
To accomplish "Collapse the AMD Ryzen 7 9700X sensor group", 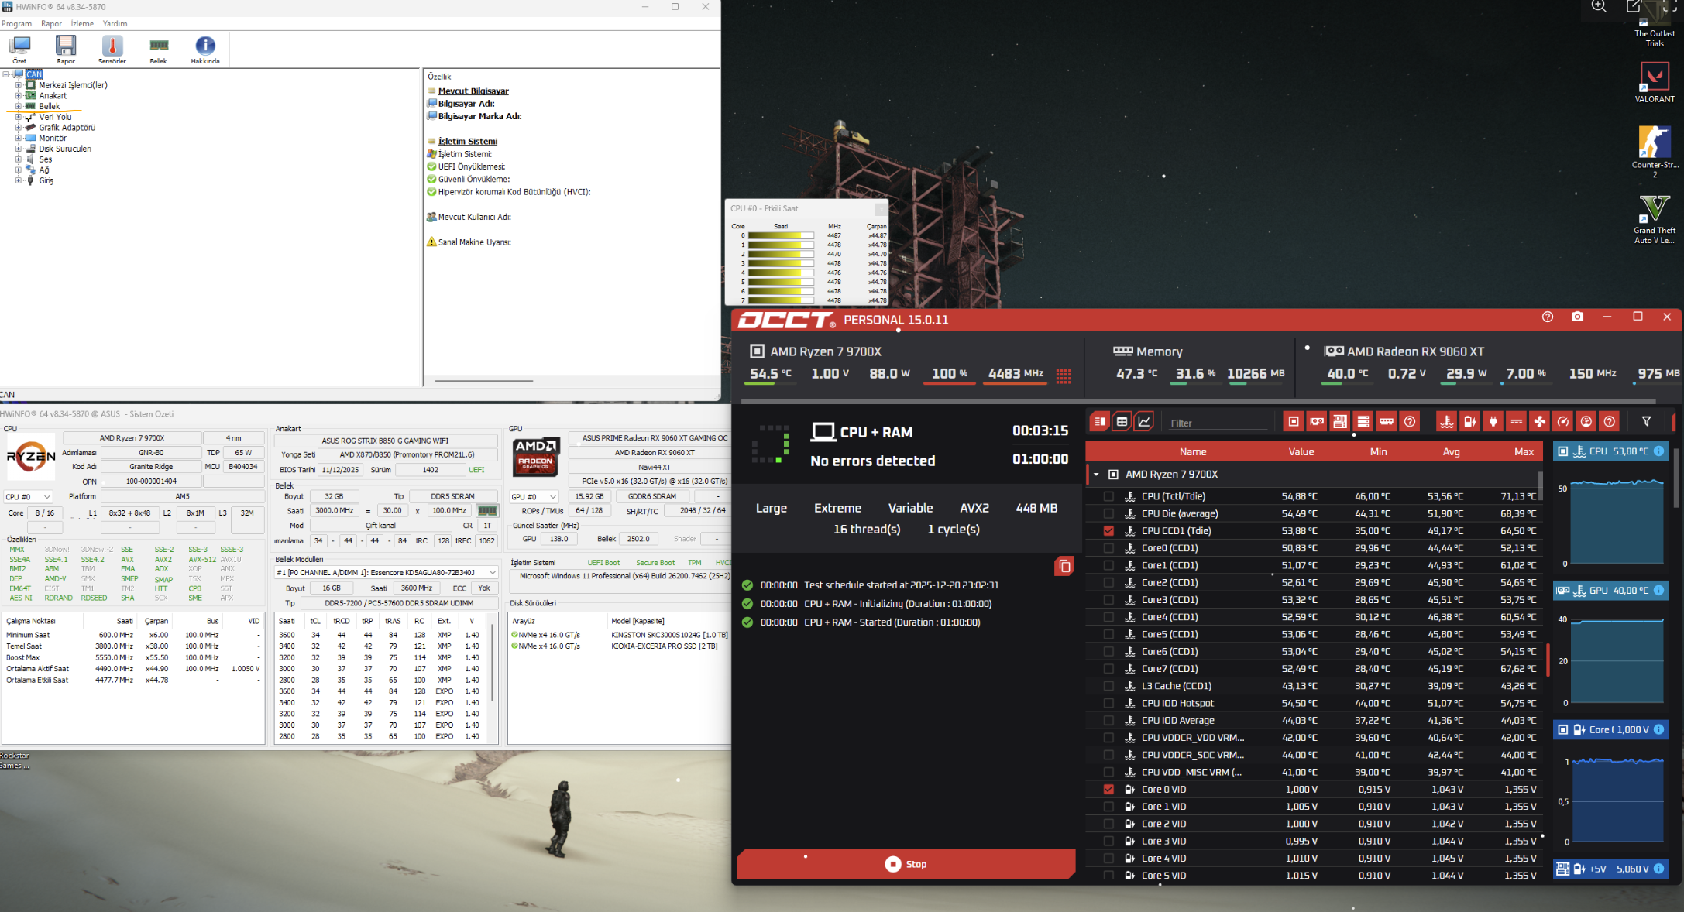I will pyautogui.click(x=1096, y=475).
